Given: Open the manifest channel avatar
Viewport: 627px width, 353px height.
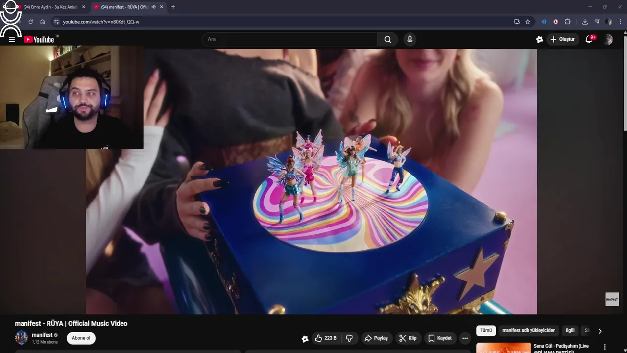Looking at the screenshot, I should point(22,338).
